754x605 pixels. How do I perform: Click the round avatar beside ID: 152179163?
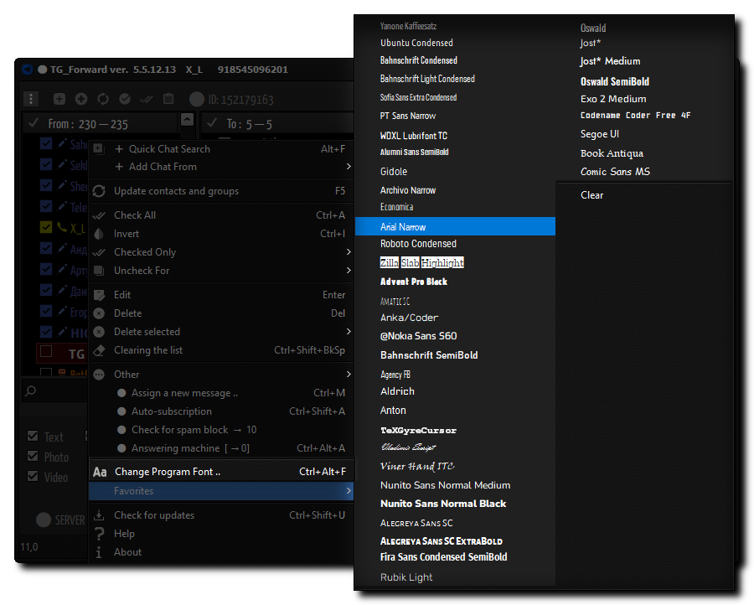coord(197,99)
